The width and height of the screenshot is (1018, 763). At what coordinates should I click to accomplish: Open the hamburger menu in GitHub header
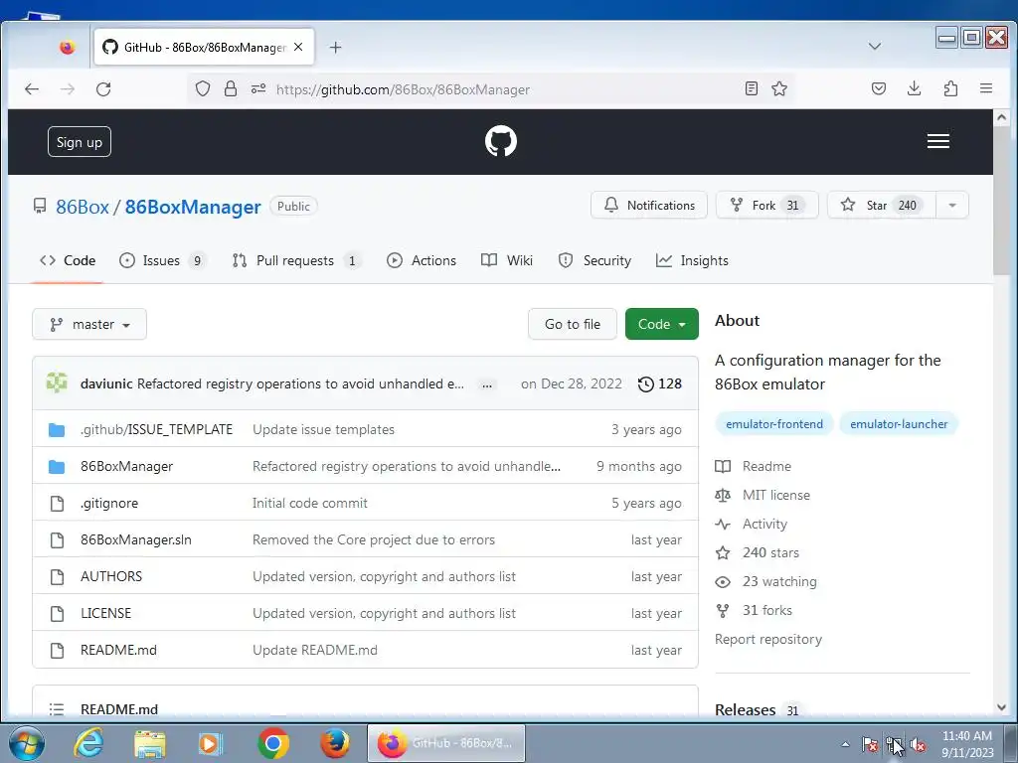(937, 141)
